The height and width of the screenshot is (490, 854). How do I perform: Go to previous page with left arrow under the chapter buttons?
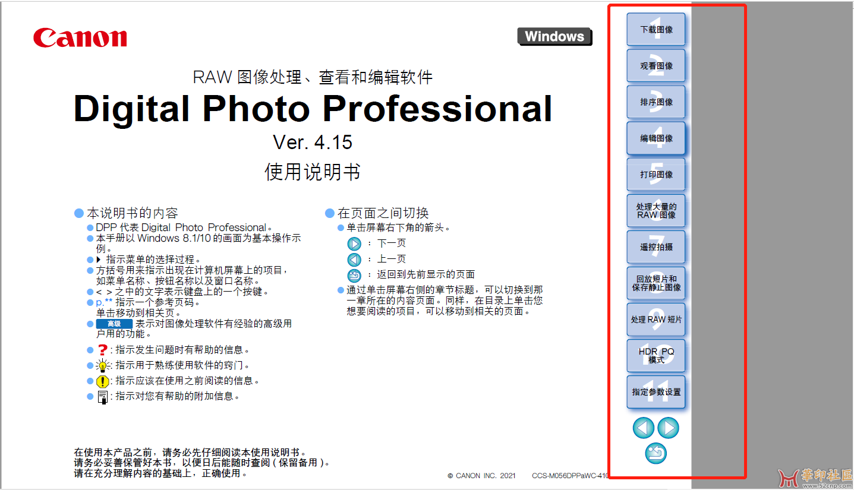[644, 428]
